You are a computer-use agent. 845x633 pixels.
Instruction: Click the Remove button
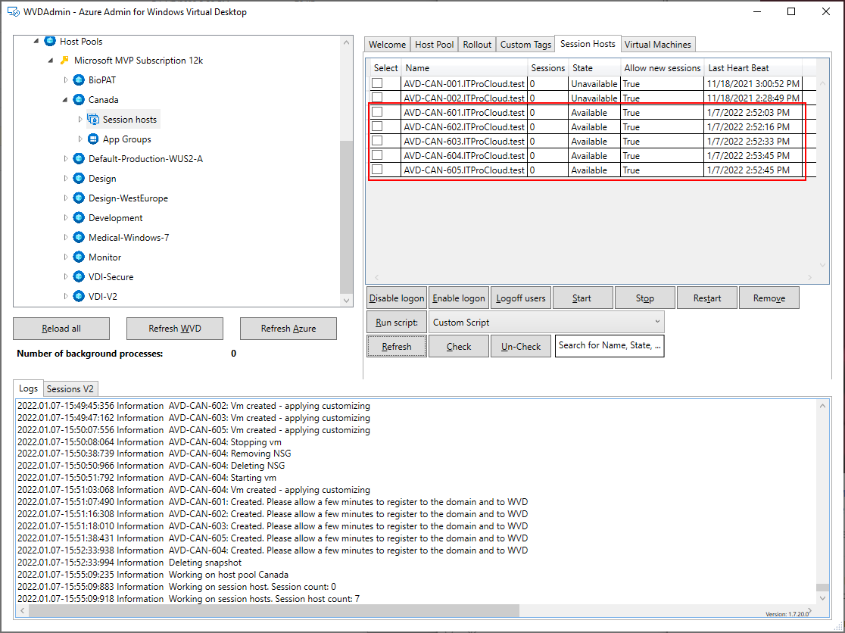(769, 298)
